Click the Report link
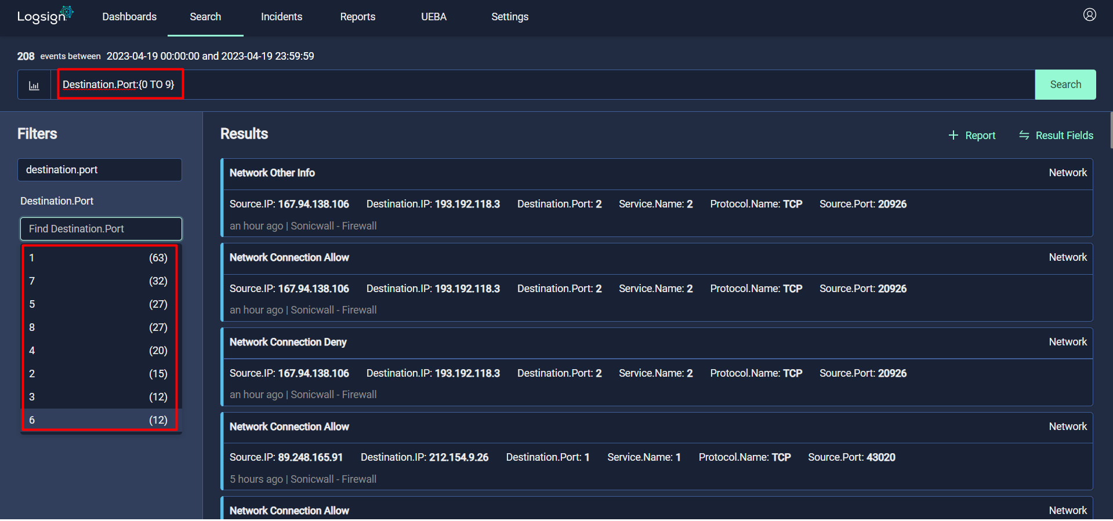 click(980, 136)
